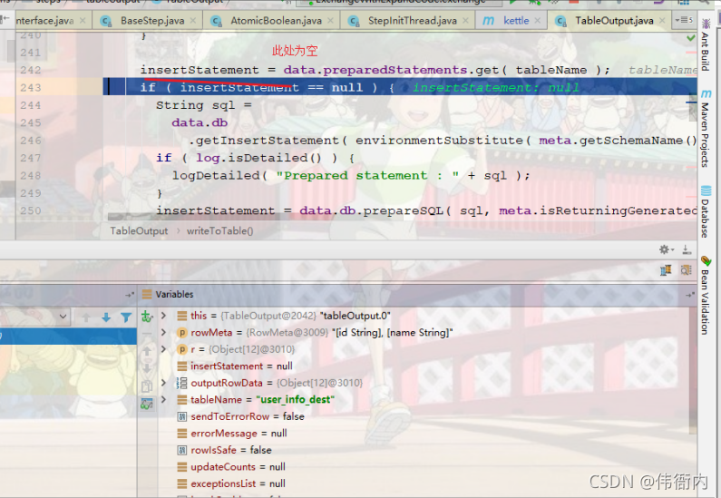Click the Remove Watch minus icon
721x498 pixels.
[x=147, y=334]
